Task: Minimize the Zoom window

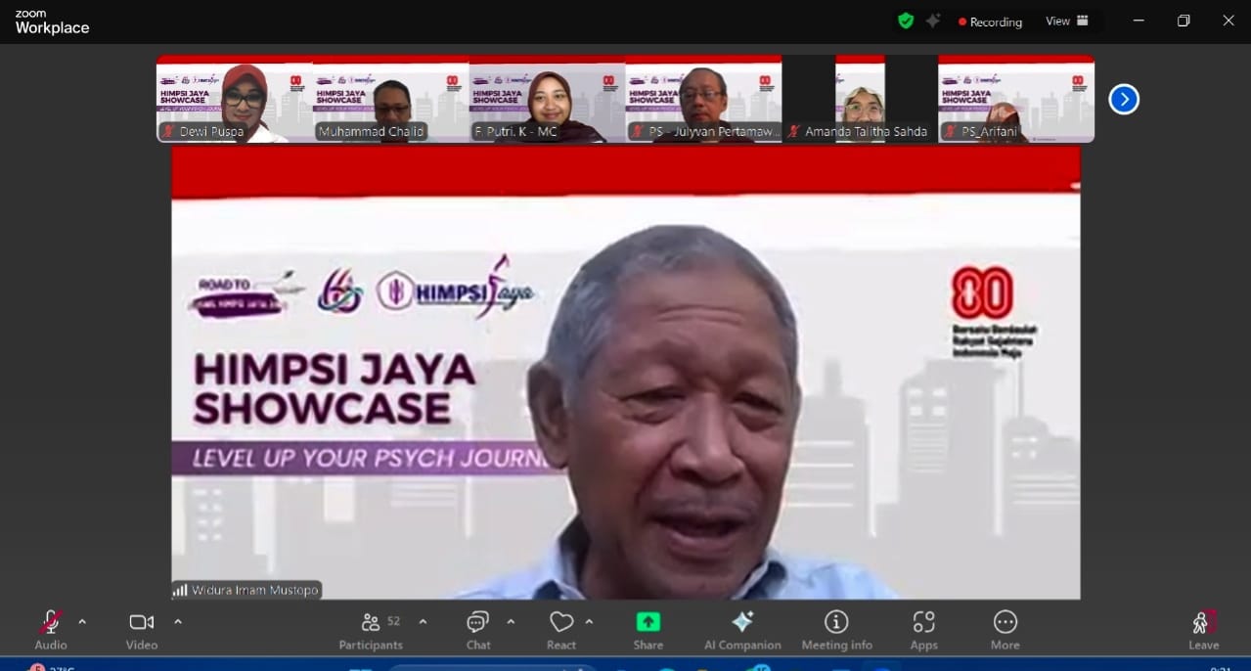Action: (1139, 21)
